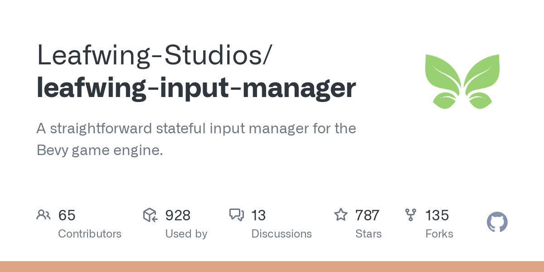Click the 135 forks count
The image size is (544, 272).
[437, 215]
